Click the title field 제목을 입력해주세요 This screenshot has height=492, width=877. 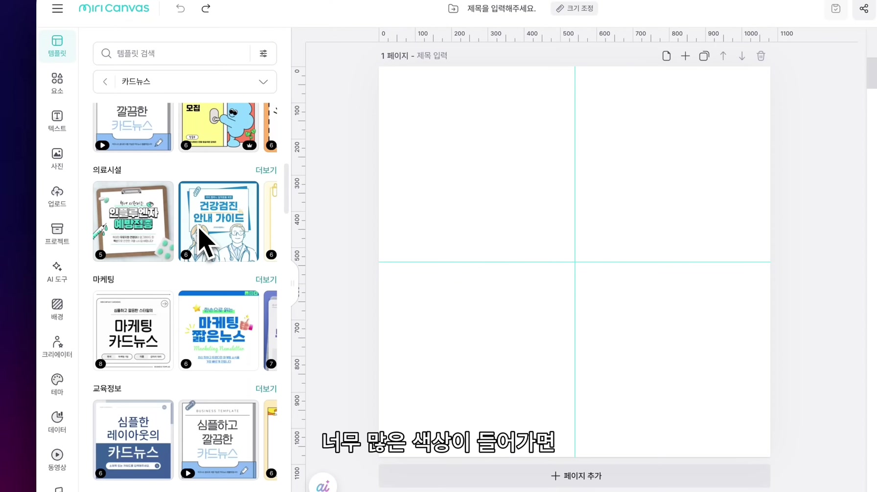click(x=501, y=8)
